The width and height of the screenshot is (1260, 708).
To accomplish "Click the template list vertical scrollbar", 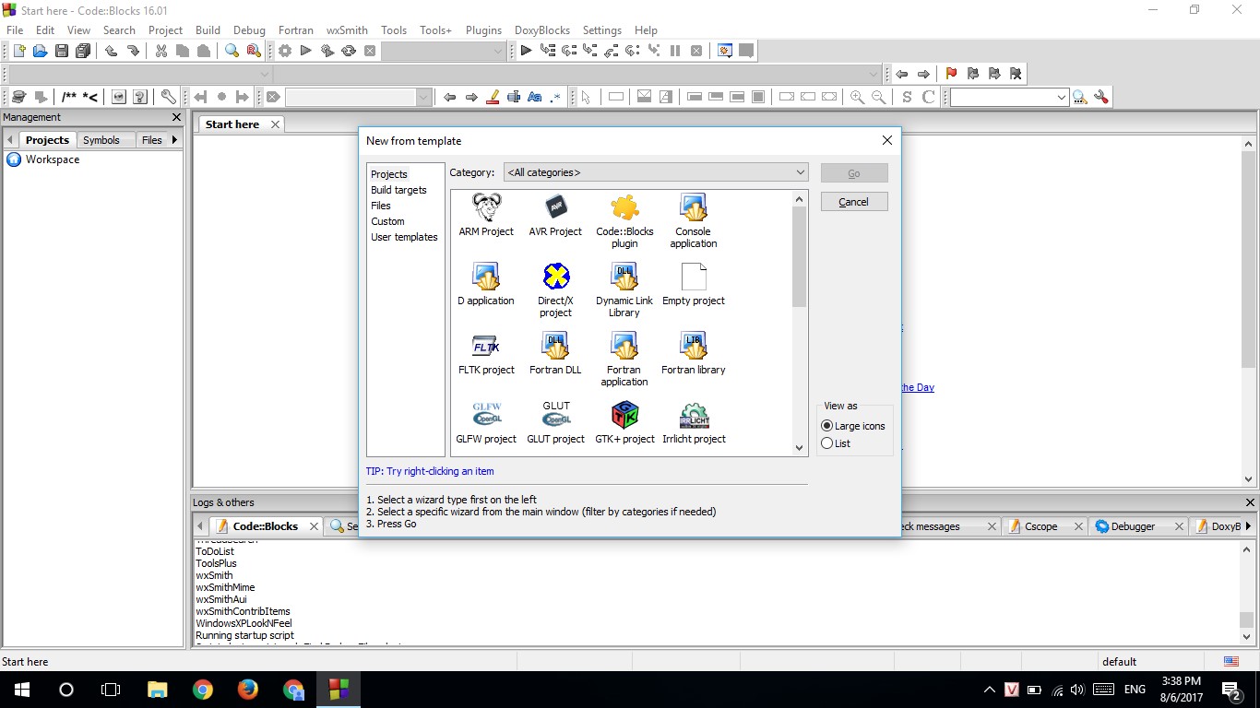I will click(800, 323).
